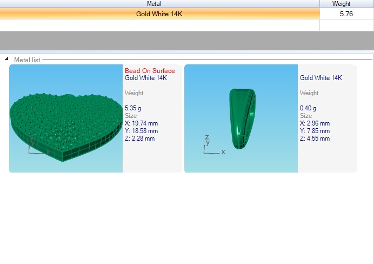The height and width of the screenshot is (264, 374).
Task: Click Gold White 14K label under Bead On Surface
Action: 146,78
